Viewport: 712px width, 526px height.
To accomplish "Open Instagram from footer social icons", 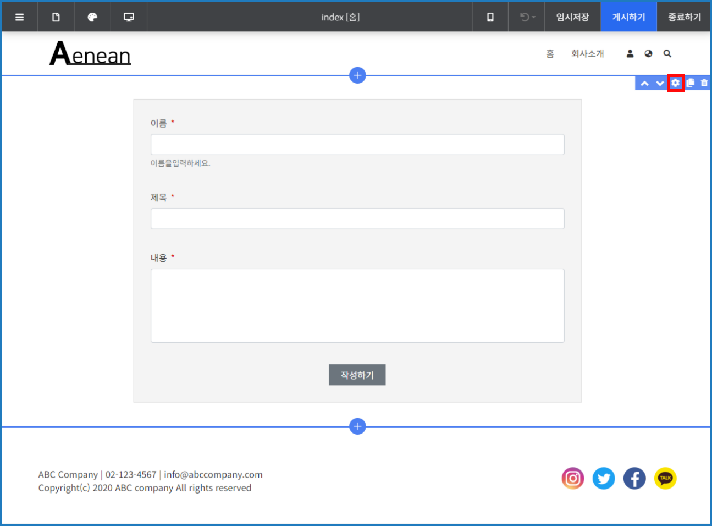I will tap(573, 478).
